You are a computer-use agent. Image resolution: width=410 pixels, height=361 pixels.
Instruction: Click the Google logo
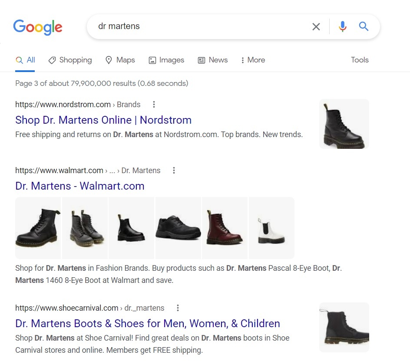click(x=38, y=27)
